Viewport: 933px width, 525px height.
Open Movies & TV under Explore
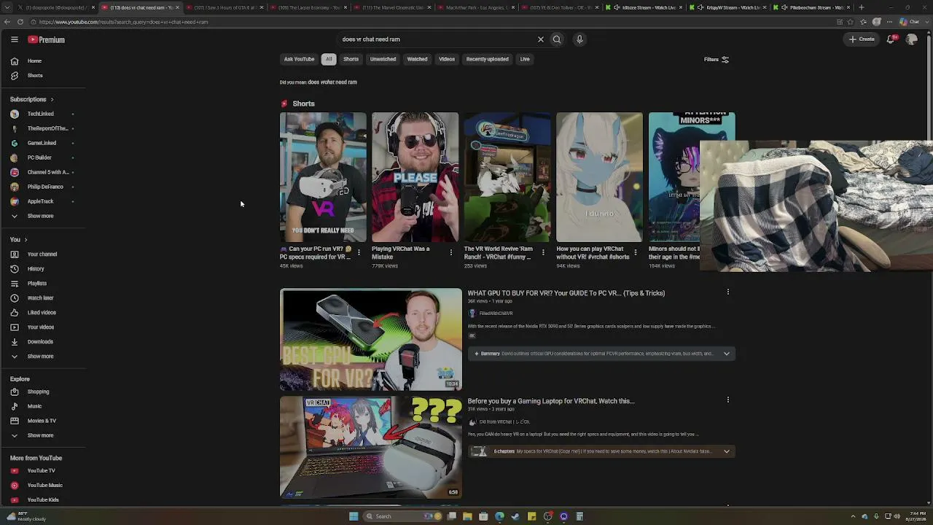(x=42, y=421)
